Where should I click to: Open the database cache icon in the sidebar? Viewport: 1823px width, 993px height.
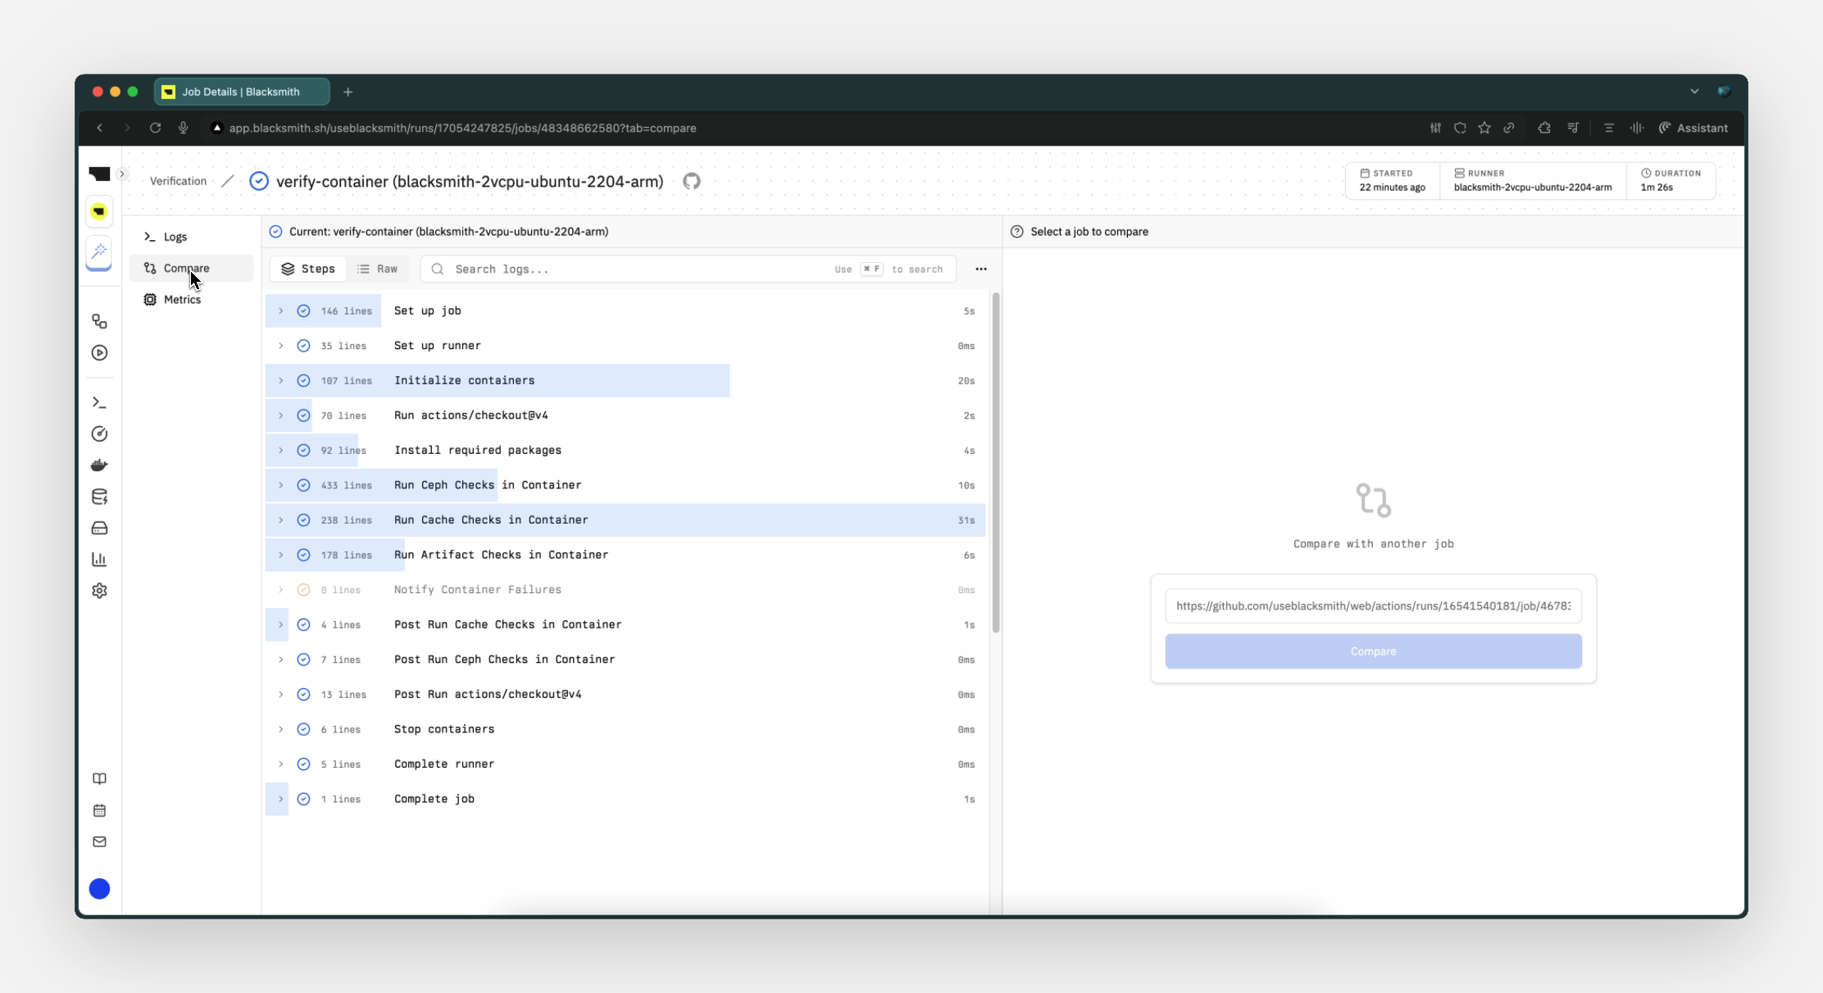[99, 496]
